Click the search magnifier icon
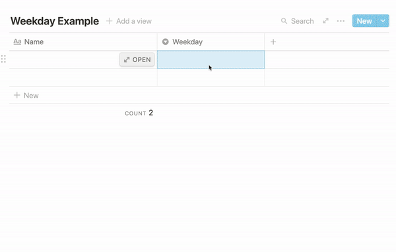 coord(284,21)
